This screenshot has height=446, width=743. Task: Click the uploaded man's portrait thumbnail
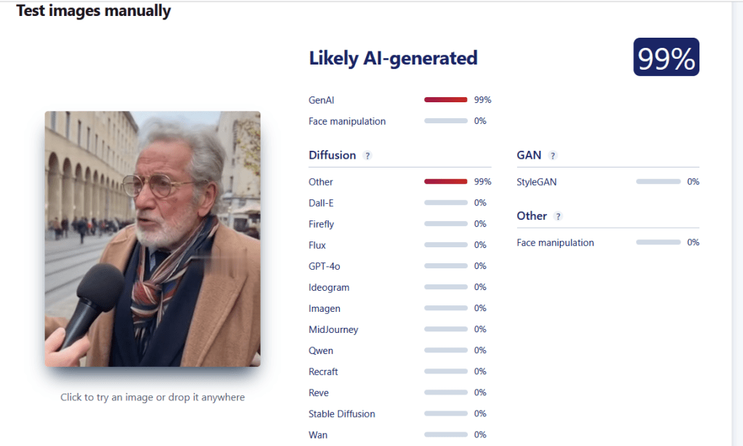coord(152,238)
